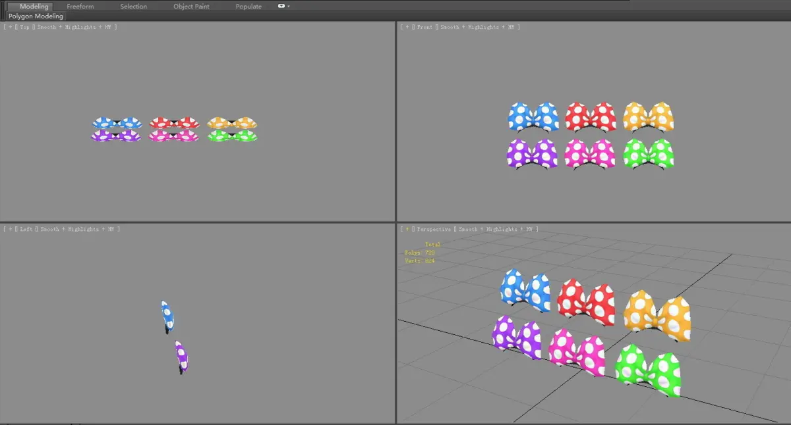Select the pink bow in Top viewport
Screen dimensions: 791x425
(x=174, y=136)
